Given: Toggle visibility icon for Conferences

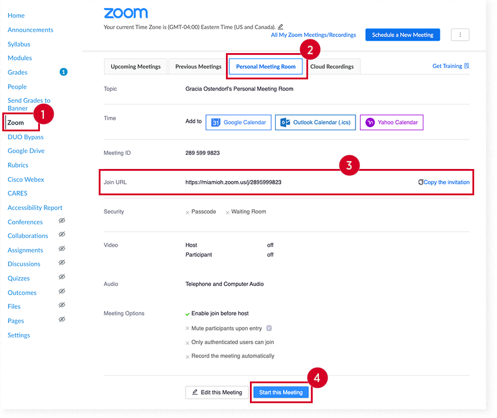Looking at the screenshot, I should [62, 221].
